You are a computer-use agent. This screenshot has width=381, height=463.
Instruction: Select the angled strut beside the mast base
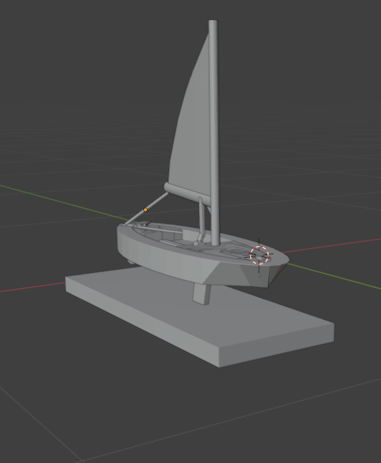tap(201, 220)
